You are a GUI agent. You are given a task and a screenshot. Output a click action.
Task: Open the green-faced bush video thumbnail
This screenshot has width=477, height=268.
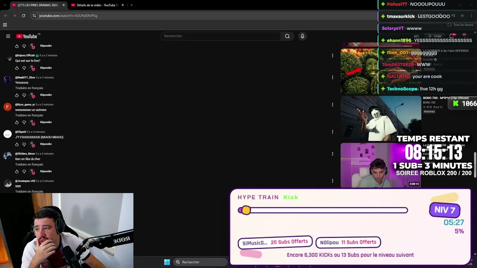tap(381, 71)
